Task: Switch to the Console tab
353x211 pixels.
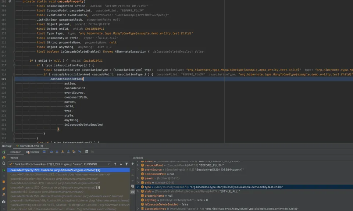Action: tap(33, 152)
